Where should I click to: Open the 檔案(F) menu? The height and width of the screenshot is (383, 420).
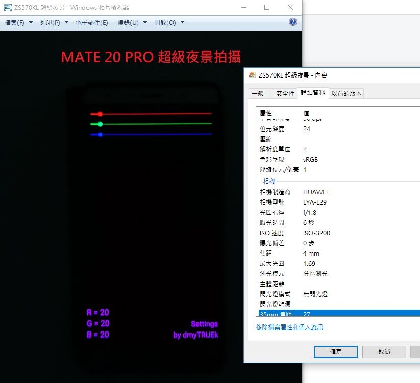click(14, 23)
